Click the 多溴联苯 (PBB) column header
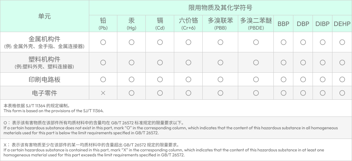The height and width of the screenshot is (161, 352). point(220,24)
